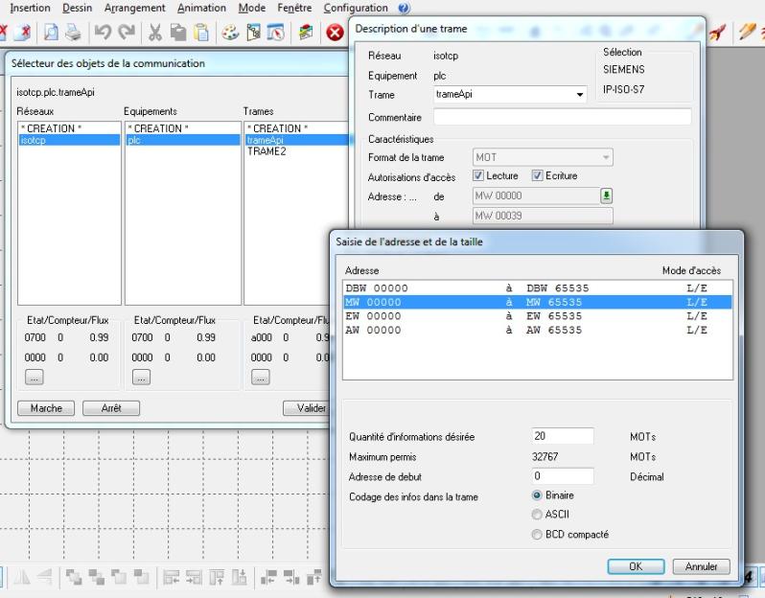The width and height of the screenshot is (765, 598).
Task: Toggle the Ecriture checkbox
Action: [x=537, y=176]
